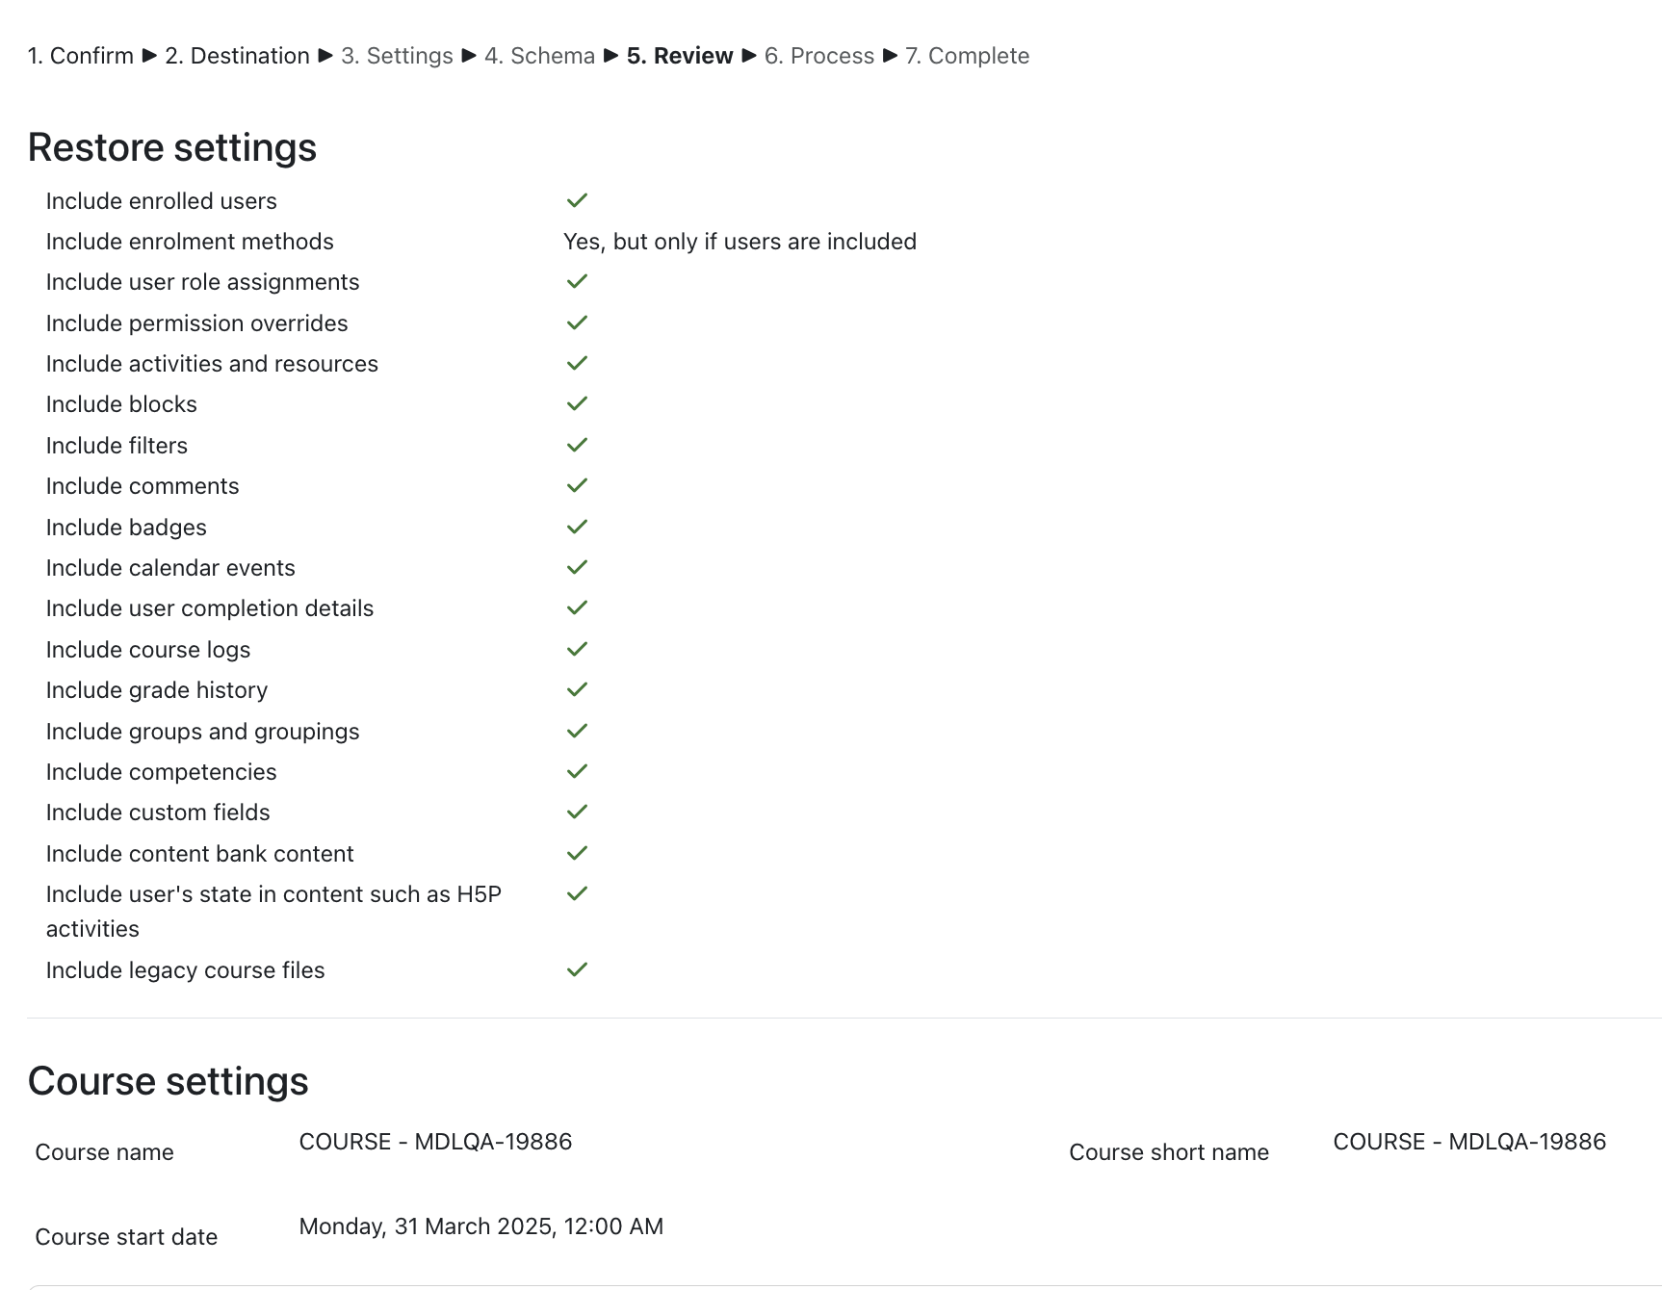Select step 6. Process in breadcrumb
1662x1290 pixels.
coord(819,56)
